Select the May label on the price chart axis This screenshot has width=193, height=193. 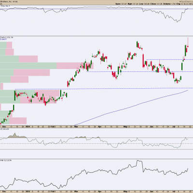(125, 127)
